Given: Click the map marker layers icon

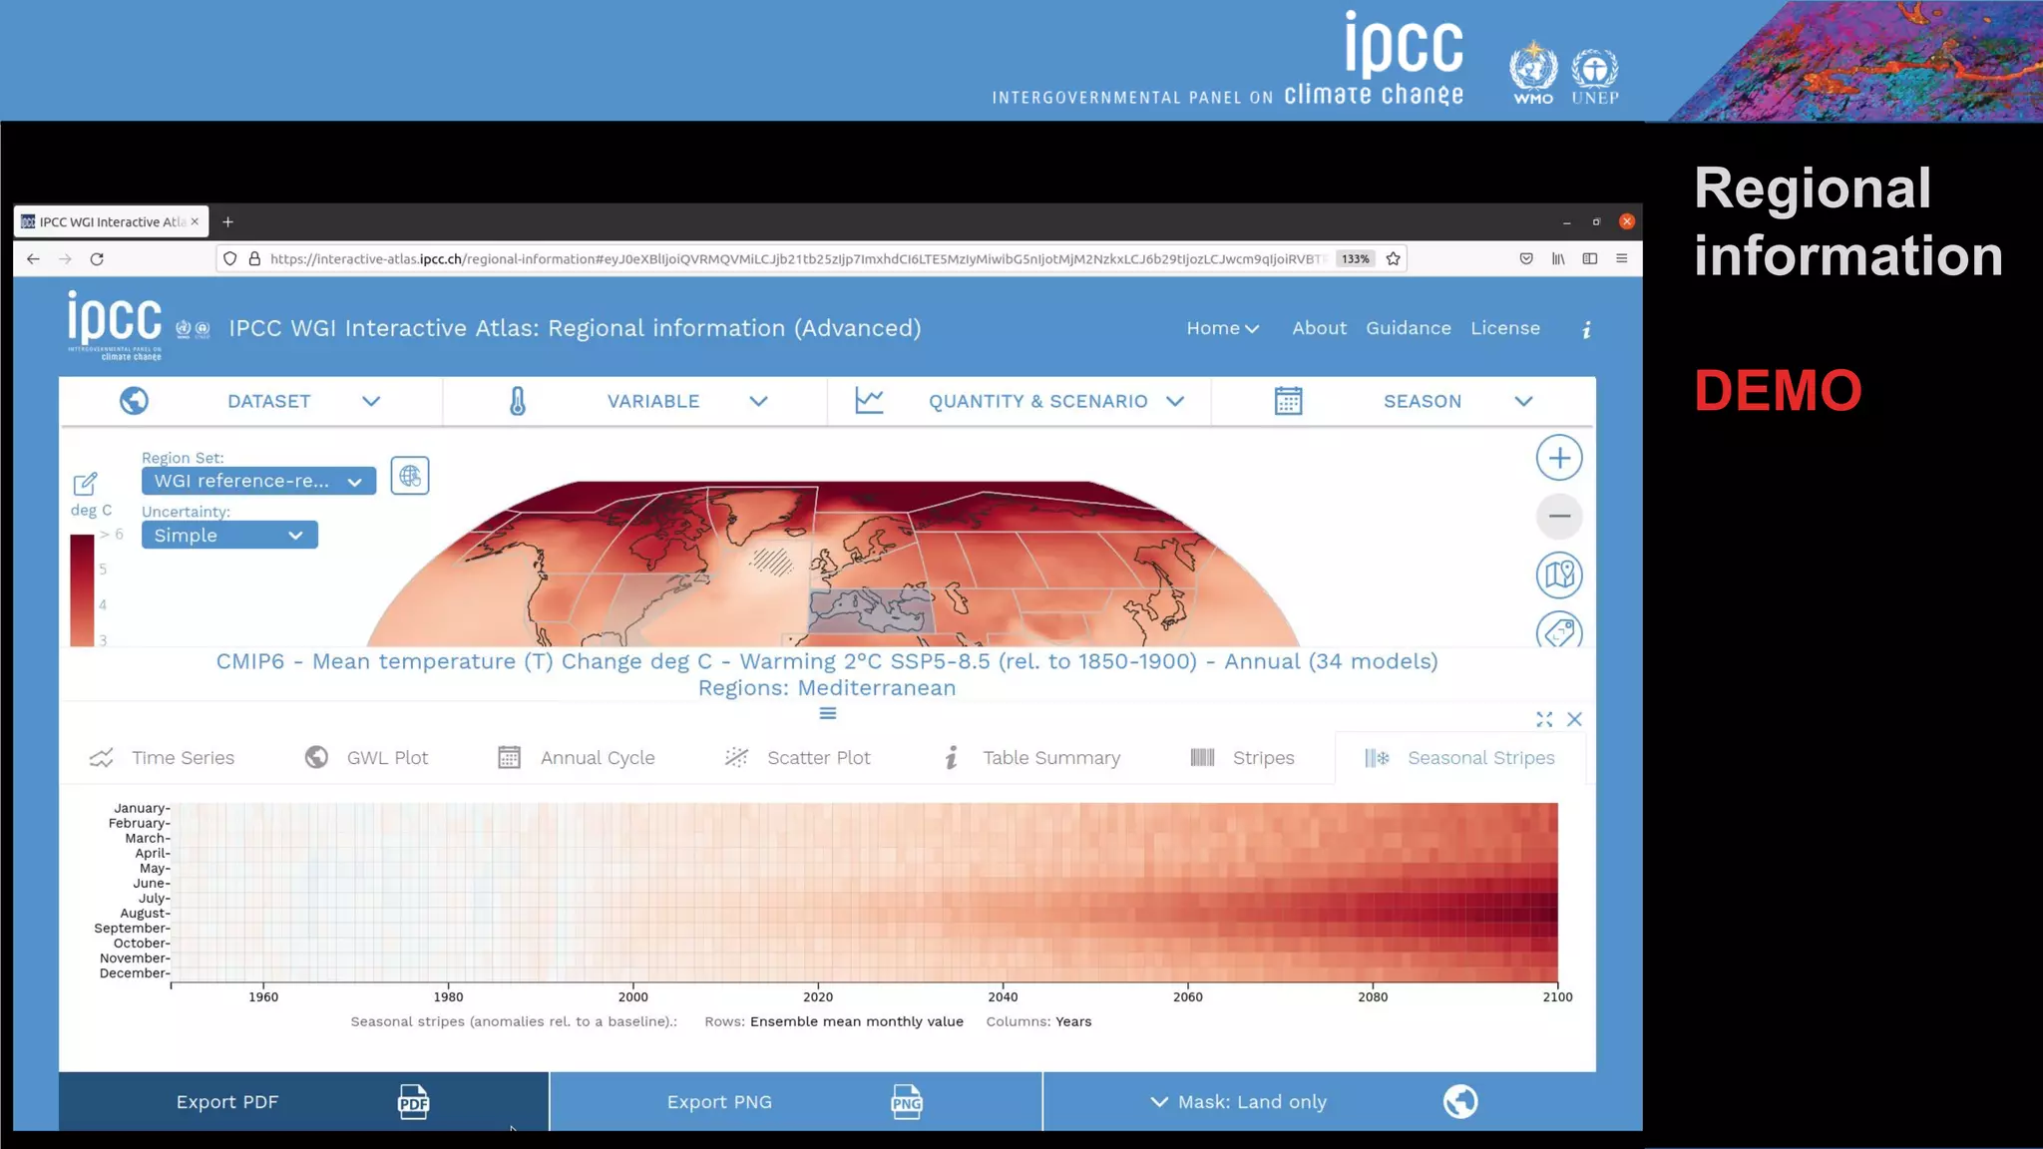Looking at the screenshot, I should click(x=1559, y=574).
